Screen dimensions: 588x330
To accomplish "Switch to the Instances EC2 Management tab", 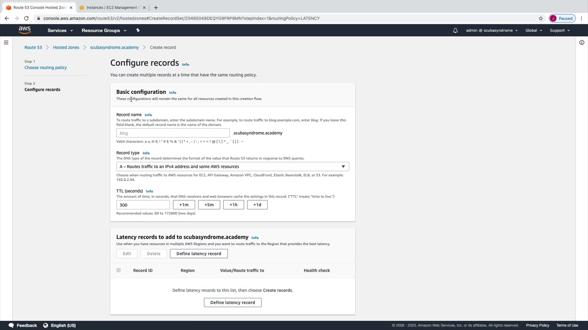I will [112, 7].
